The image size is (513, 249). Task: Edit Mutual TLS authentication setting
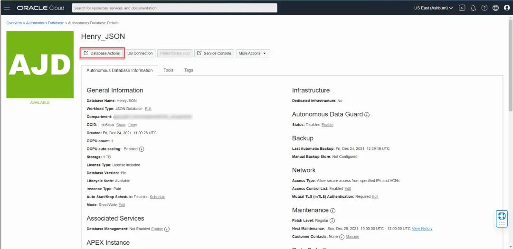tap(375, 197)
